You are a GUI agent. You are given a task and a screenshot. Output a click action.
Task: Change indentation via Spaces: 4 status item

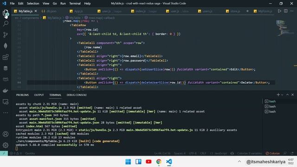180,154
